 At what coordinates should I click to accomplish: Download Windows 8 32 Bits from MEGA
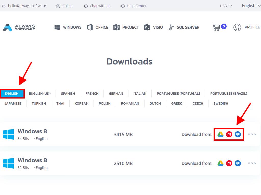[x=229, y=163]
